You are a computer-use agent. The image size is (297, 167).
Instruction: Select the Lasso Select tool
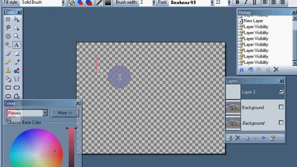[x=8, y=28]
